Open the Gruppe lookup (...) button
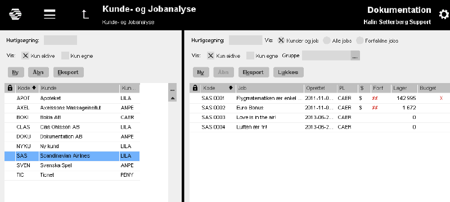This screenshot has width=450, height=202. (x=355, y=56)
